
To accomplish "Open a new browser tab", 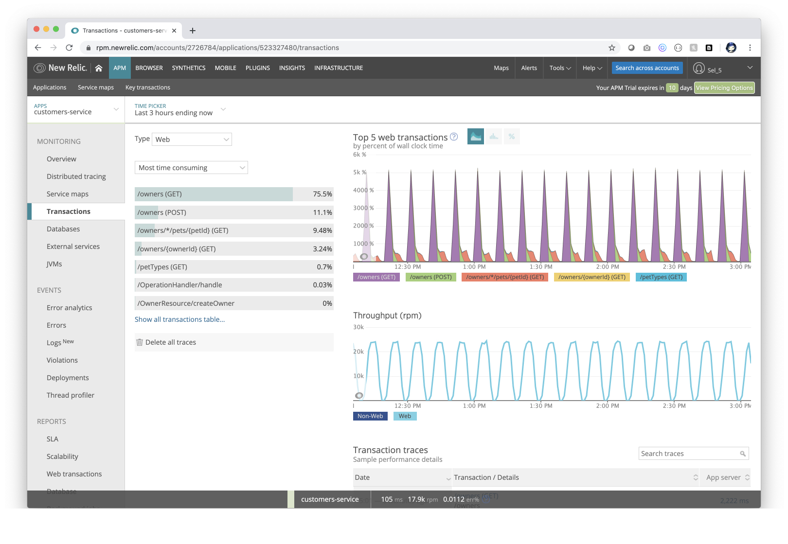I will 193,31.
